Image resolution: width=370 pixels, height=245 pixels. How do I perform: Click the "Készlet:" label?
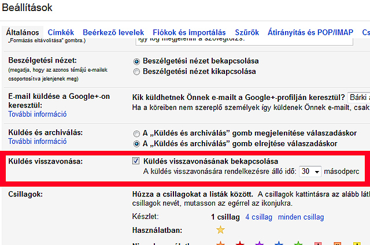coord(145,217)
